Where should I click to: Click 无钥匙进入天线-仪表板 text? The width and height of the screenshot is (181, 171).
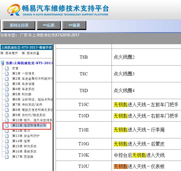[139, 166]
